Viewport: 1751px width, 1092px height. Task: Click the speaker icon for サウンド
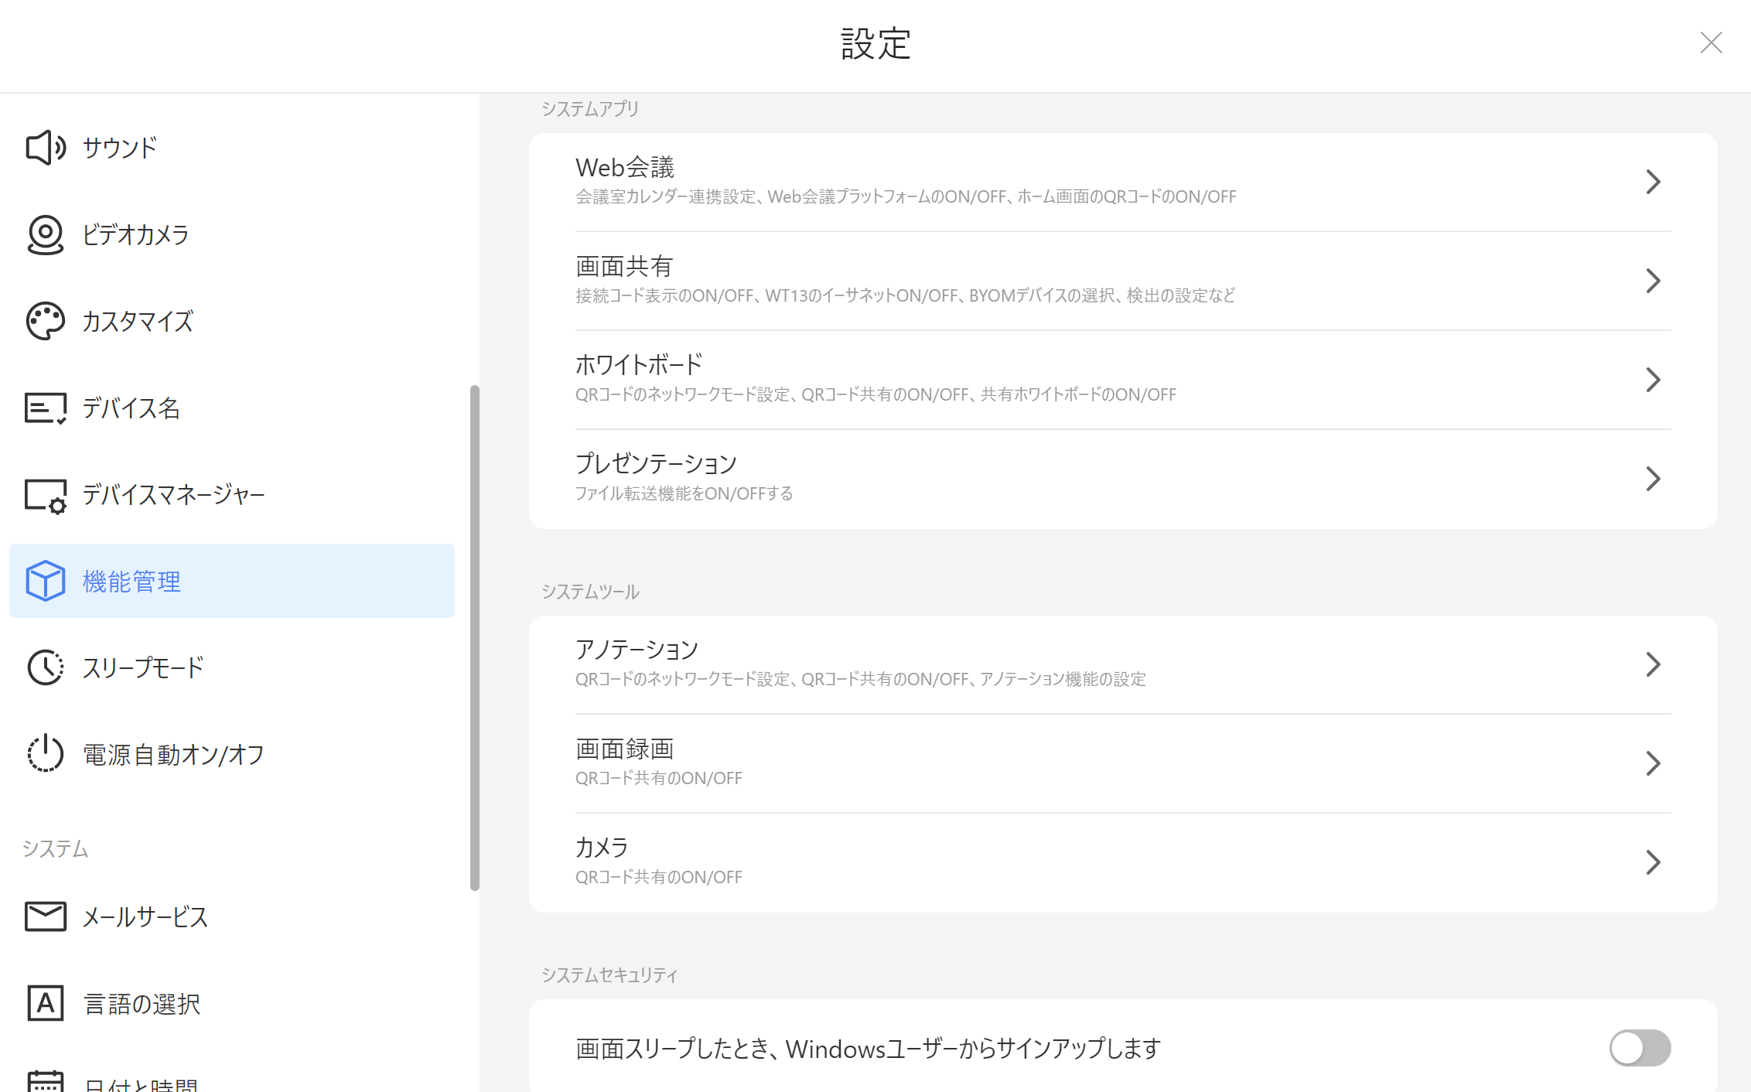(45, 148)
